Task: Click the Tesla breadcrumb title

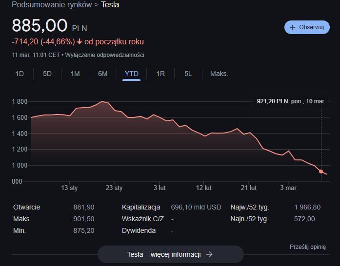Action: (x=110, y=5)
